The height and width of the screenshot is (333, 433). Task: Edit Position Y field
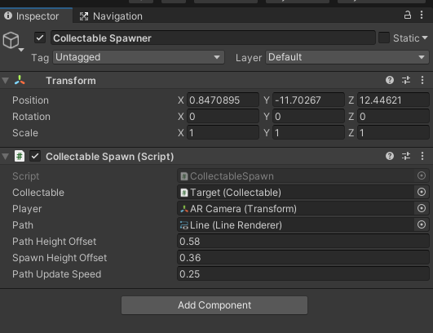pos(308,100)
